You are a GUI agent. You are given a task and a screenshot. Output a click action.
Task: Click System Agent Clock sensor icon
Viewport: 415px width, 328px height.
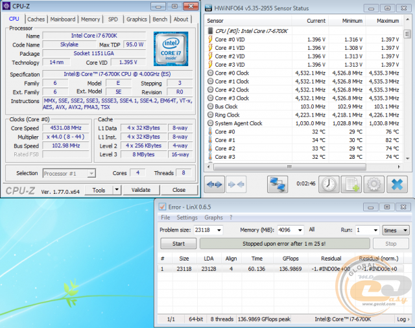pos(210,123)
